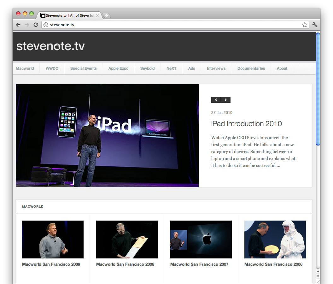
Task: Open the About navigation item
Action: coord(282,68)
